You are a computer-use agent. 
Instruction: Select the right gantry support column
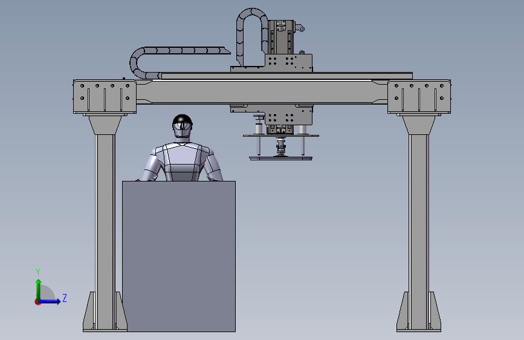click(418, 231)
